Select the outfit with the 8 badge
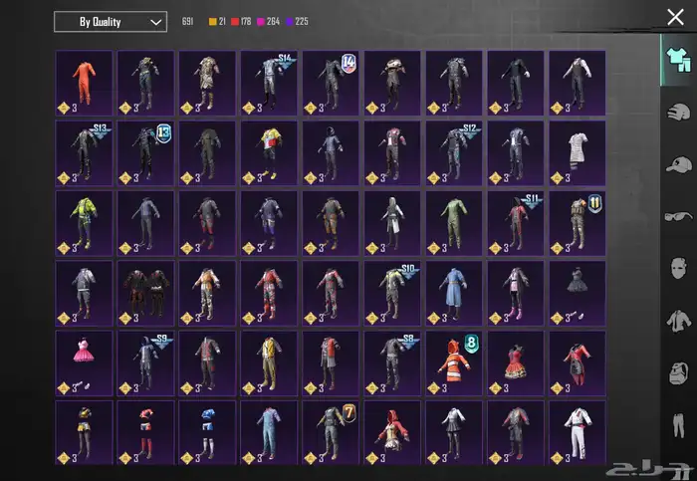697x481 pixels. 454,361
